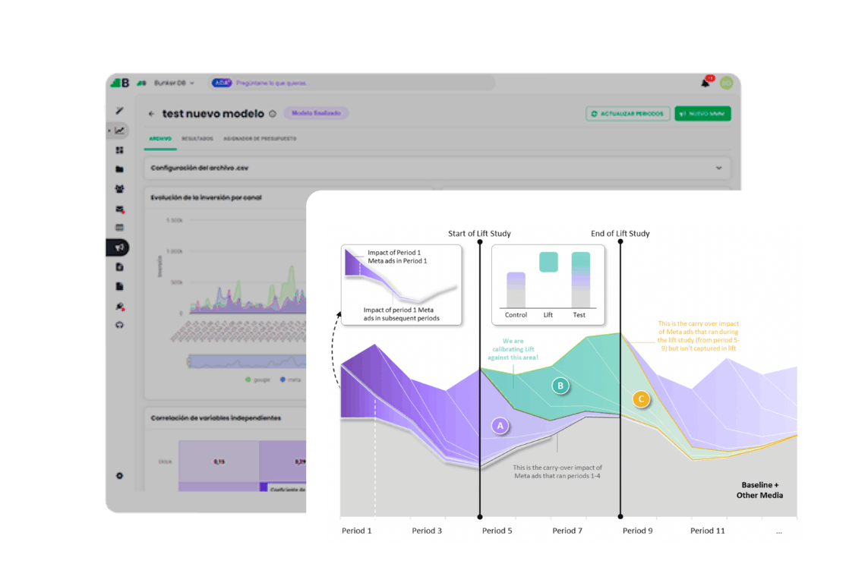This screenshot has height=586, width=846.
Task: Click the teal B marker in diagram
Action: point(560,386)
